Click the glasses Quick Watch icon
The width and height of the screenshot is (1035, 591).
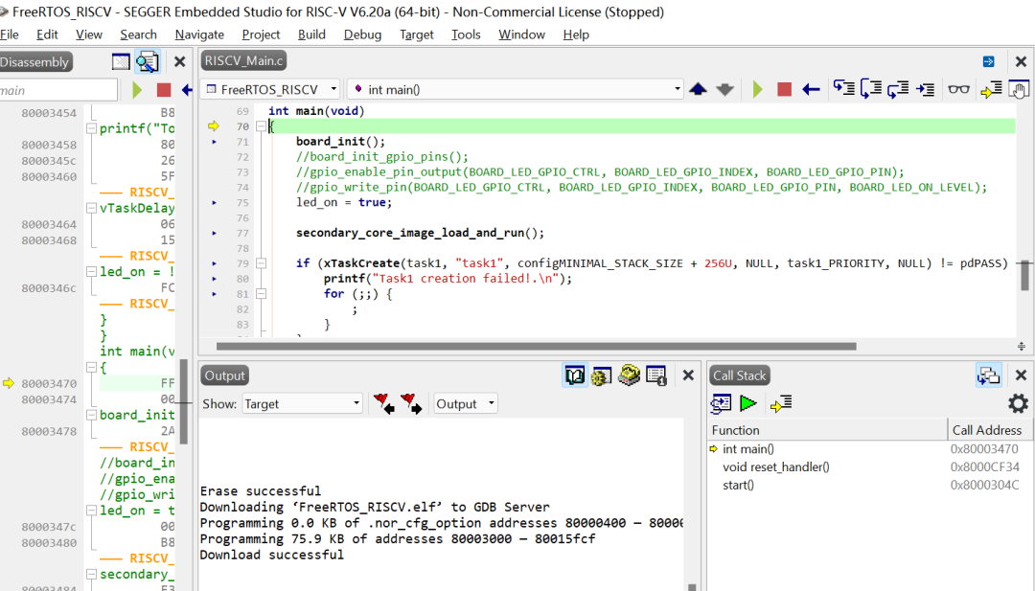tap(958, 89)
